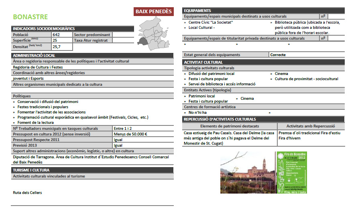362x214 pixels.
Task: Select Foment de la lectura item
Action: click(x=36, y=123)
